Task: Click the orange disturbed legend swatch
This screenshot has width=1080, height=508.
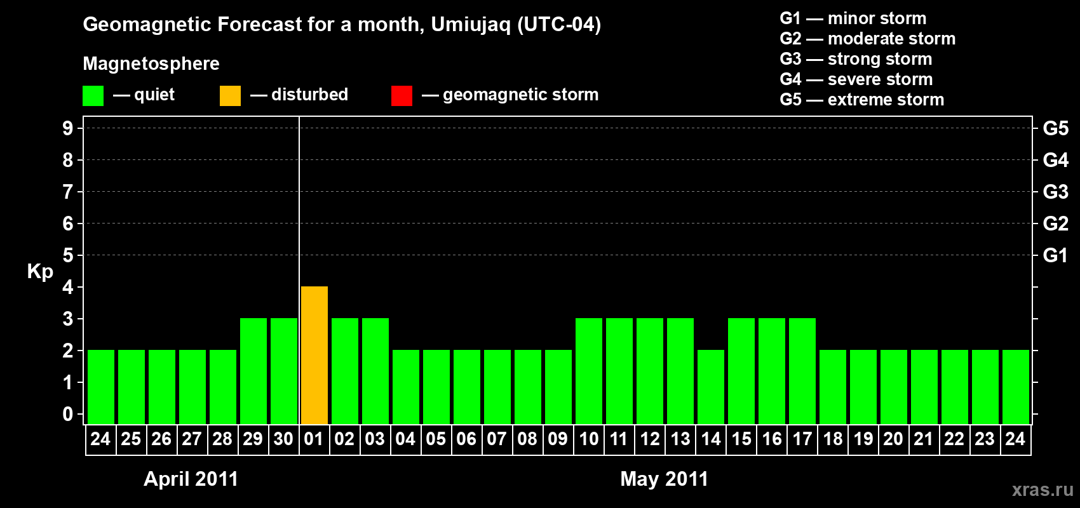Action: tap(230, 96)
